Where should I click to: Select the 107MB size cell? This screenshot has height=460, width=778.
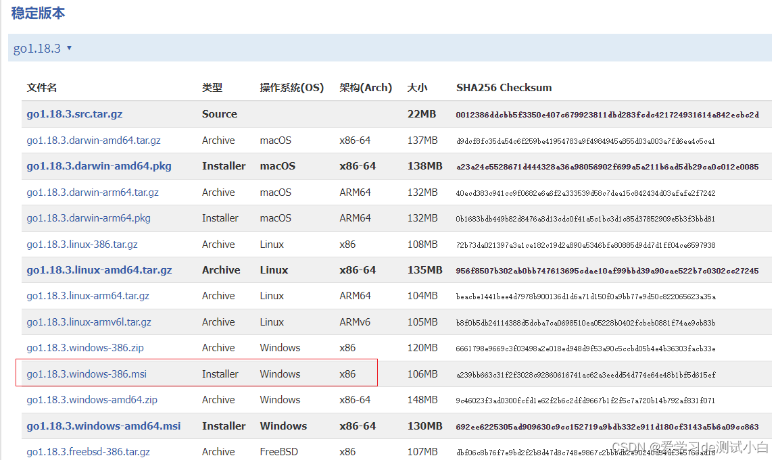tap(422, 452)
